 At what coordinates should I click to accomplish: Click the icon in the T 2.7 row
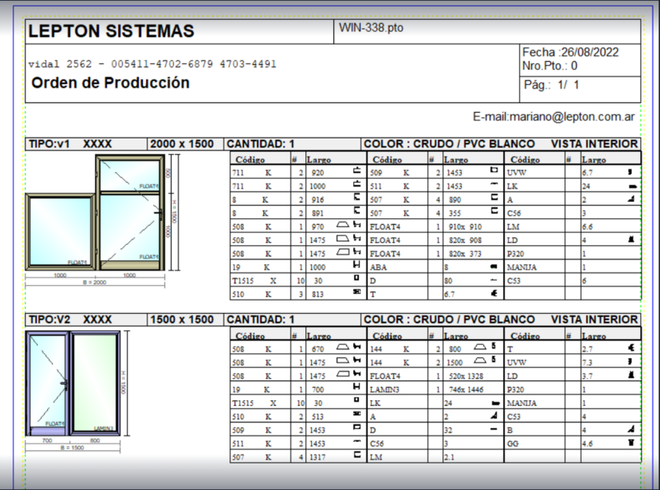631,348
